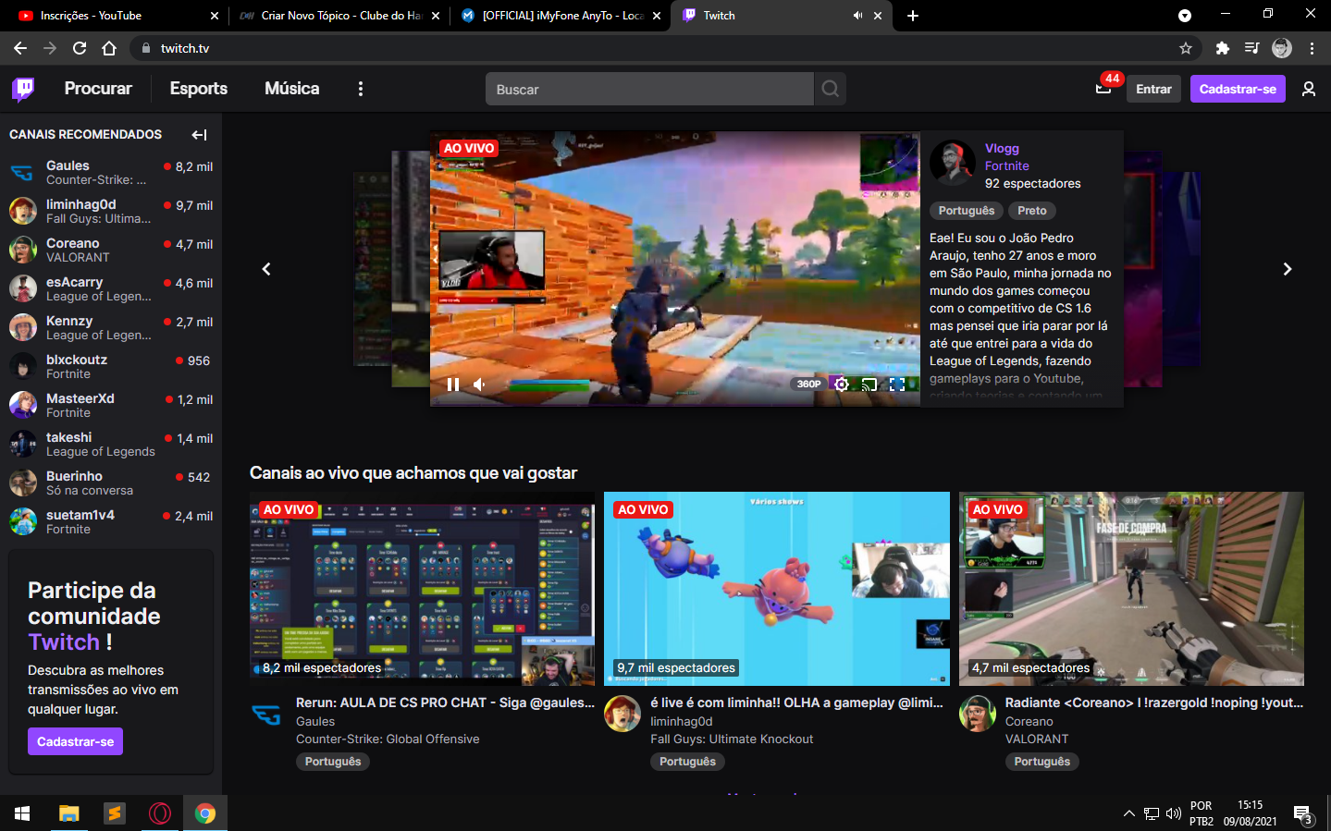The height and width of the screenshot is (831, 1331).
Task: Go to the Esports tab
Action: click(x=199, y=89)
